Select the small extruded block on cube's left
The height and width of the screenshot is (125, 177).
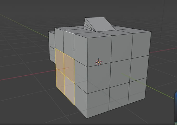52,39
